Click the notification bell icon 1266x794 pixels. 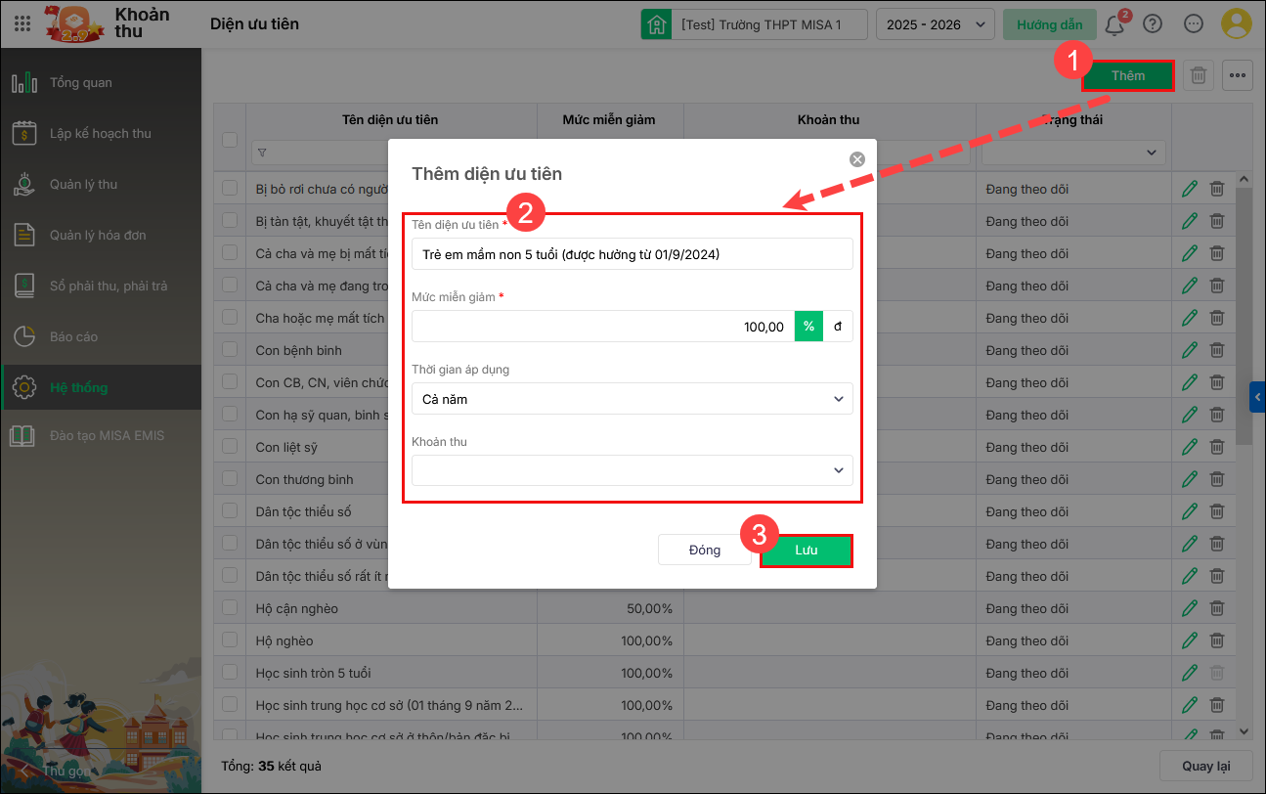(1114, 23)
